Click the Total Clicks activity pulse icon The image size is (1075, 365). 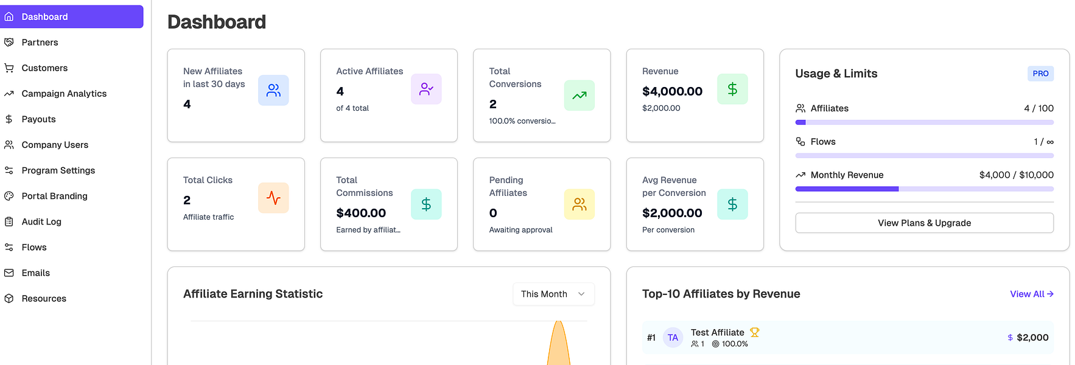(273, 198)
